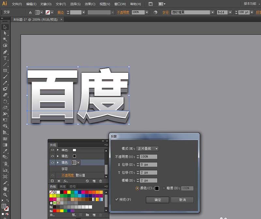
Task: Choose the red swatch in top swatches row
Action: pyautogui.click(x=65, y=192)
